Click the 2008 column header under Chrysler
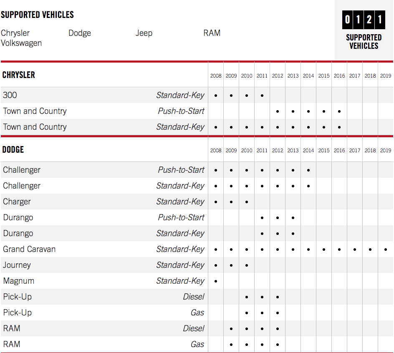Viewport: 394px width, 353px height. pyautogui.click(x=216, y=76)
